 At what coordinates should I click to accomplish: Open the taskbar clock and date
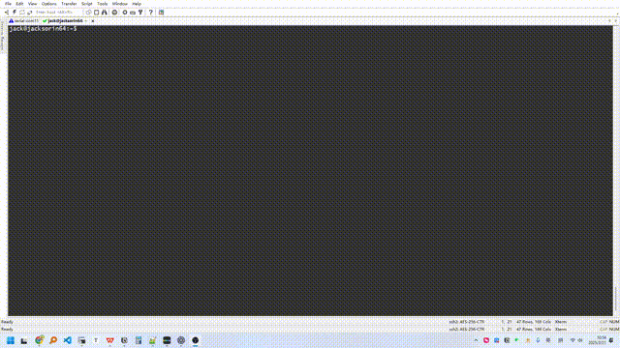coord(601,340)
